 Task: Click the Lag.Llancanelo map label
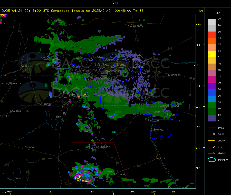(16, 178)
